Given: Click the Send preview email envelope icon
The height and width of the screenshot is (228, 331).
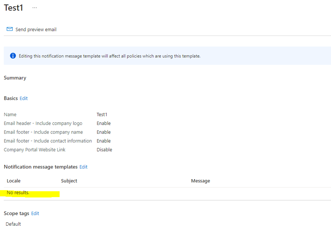Looking at the screenshot, I should (9, 29).
